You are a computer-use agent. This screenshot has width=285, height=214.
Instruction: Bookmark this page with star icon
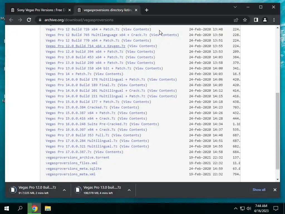point(245,20)
